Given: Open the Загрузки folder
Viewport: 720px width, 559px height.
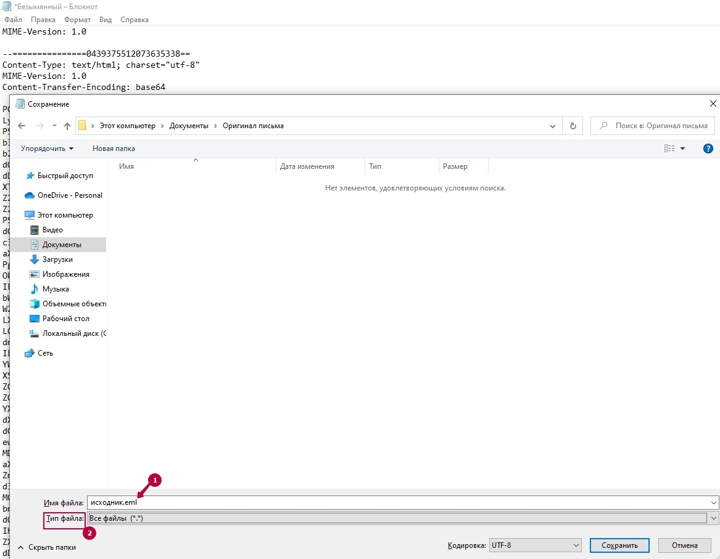Looking at the screenshot, I should coord(57,259).
